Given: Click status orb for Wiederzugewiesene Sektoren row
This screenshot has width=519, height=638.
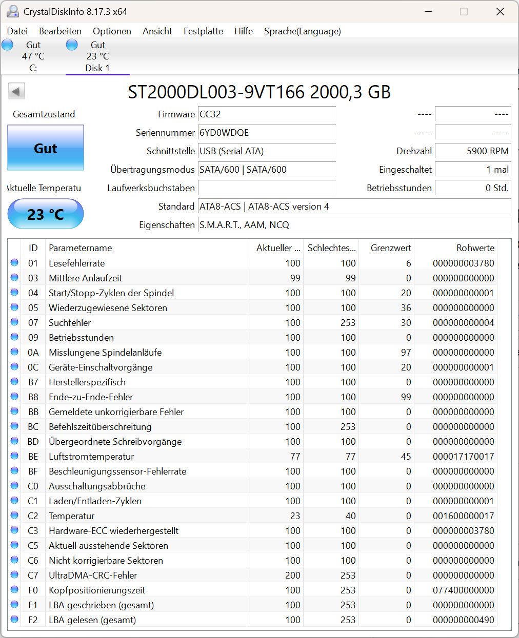Looking at the screenshot, I should (14, 307).
